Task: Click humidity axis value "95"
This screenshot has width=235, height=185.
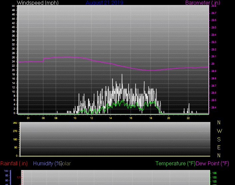Action: tap(6, 175)
